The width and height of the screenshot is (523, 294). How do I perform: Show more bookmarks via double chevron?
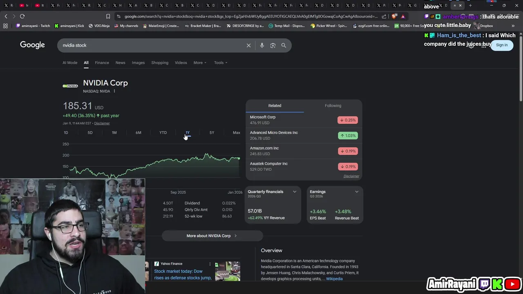513,26
